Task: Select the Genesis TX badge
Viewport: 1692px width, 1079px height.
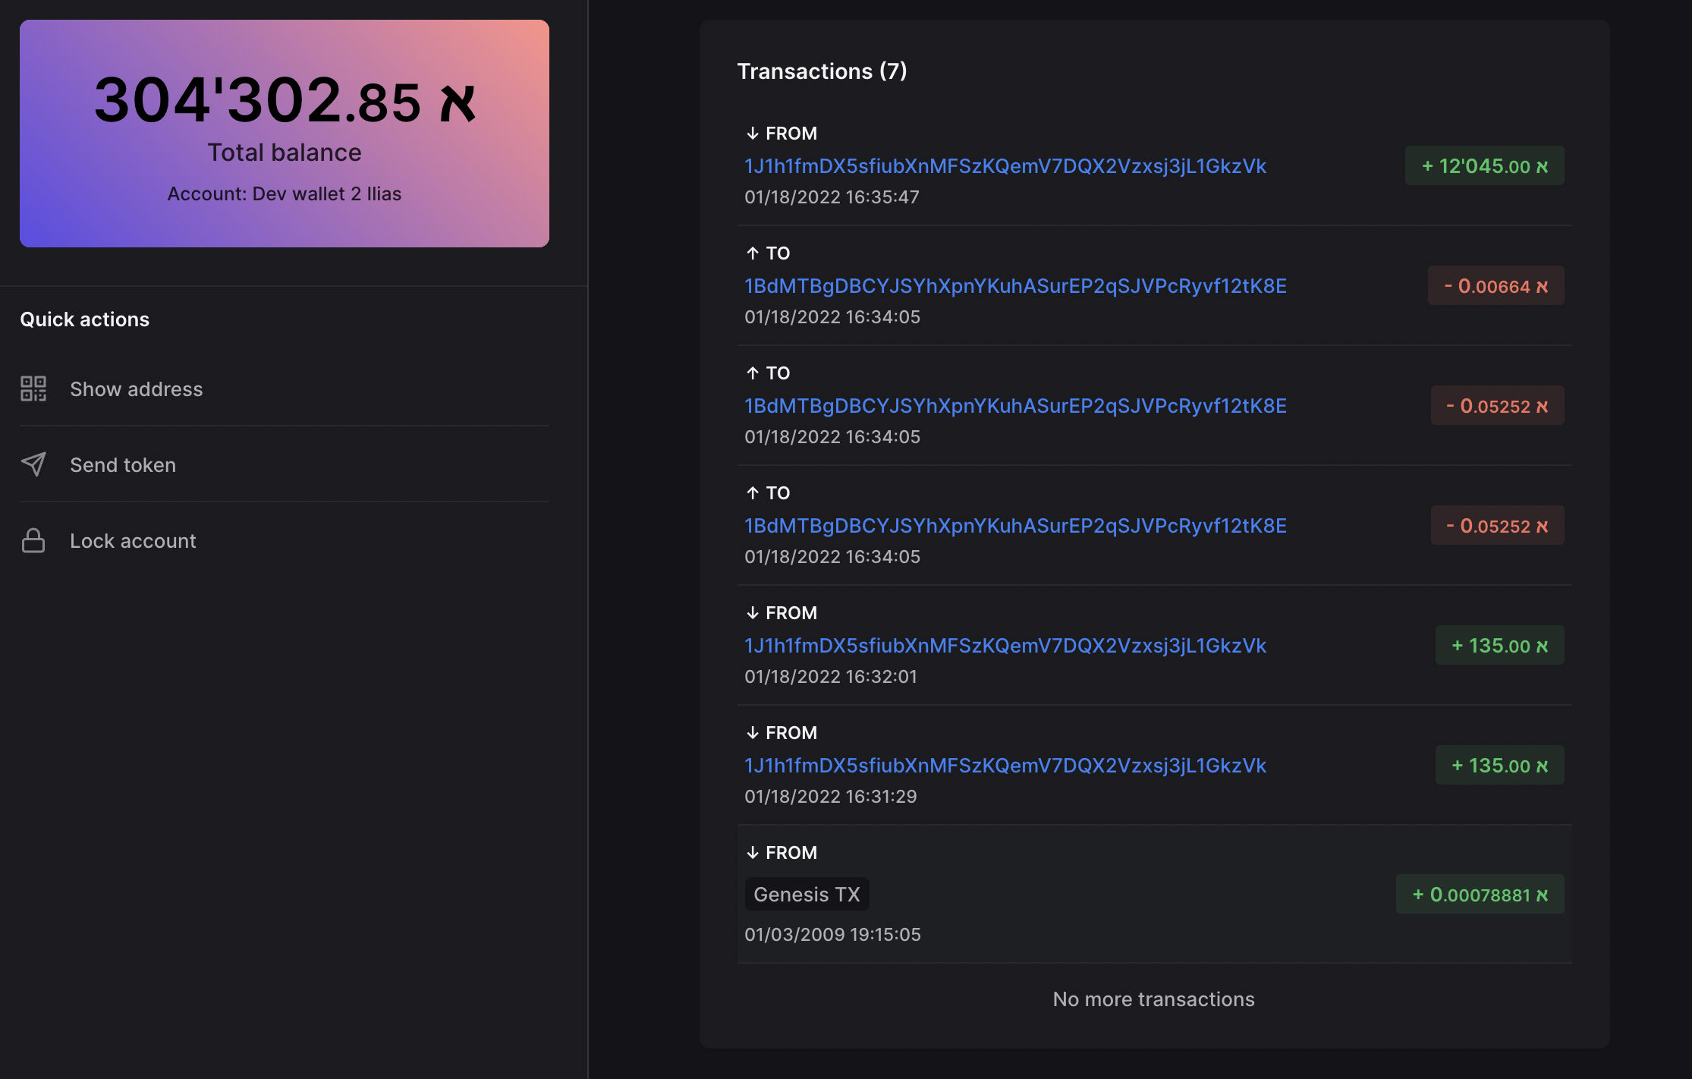Action: pyautogui.click(x=807, y=894)
